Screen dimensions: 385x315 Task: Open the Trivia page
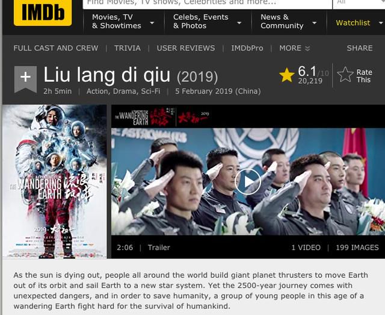tap(128, 48)
